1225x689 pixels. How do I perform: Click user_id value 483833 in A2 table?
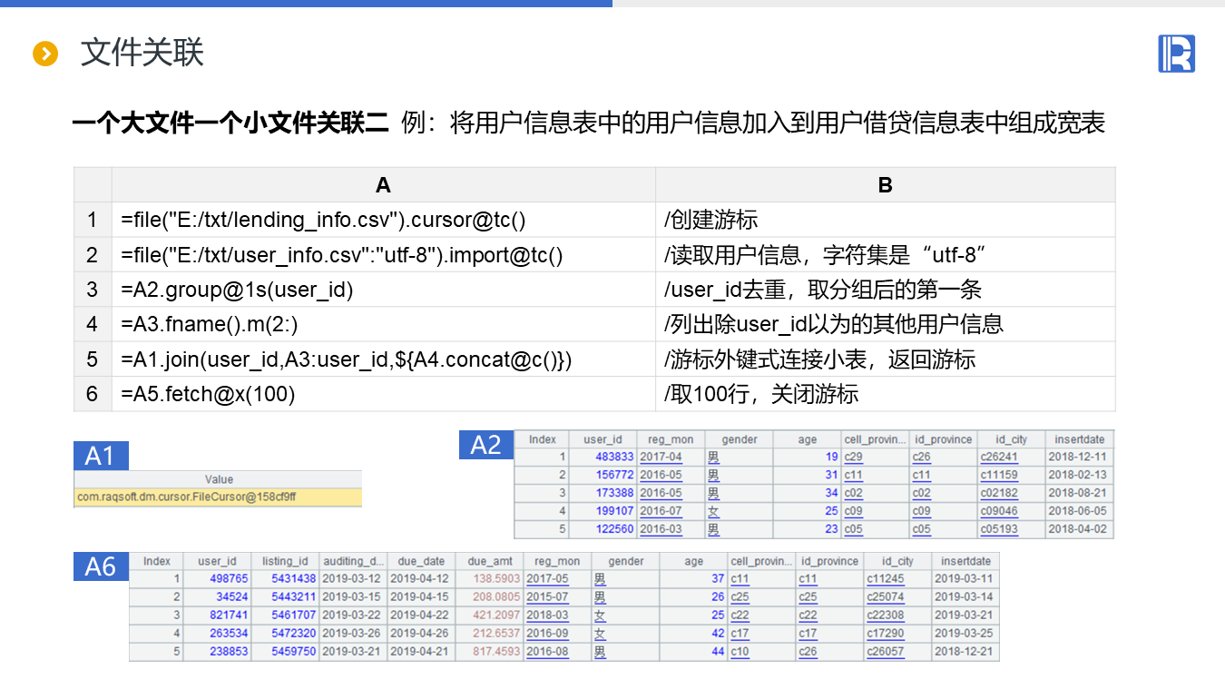point(614,458)
